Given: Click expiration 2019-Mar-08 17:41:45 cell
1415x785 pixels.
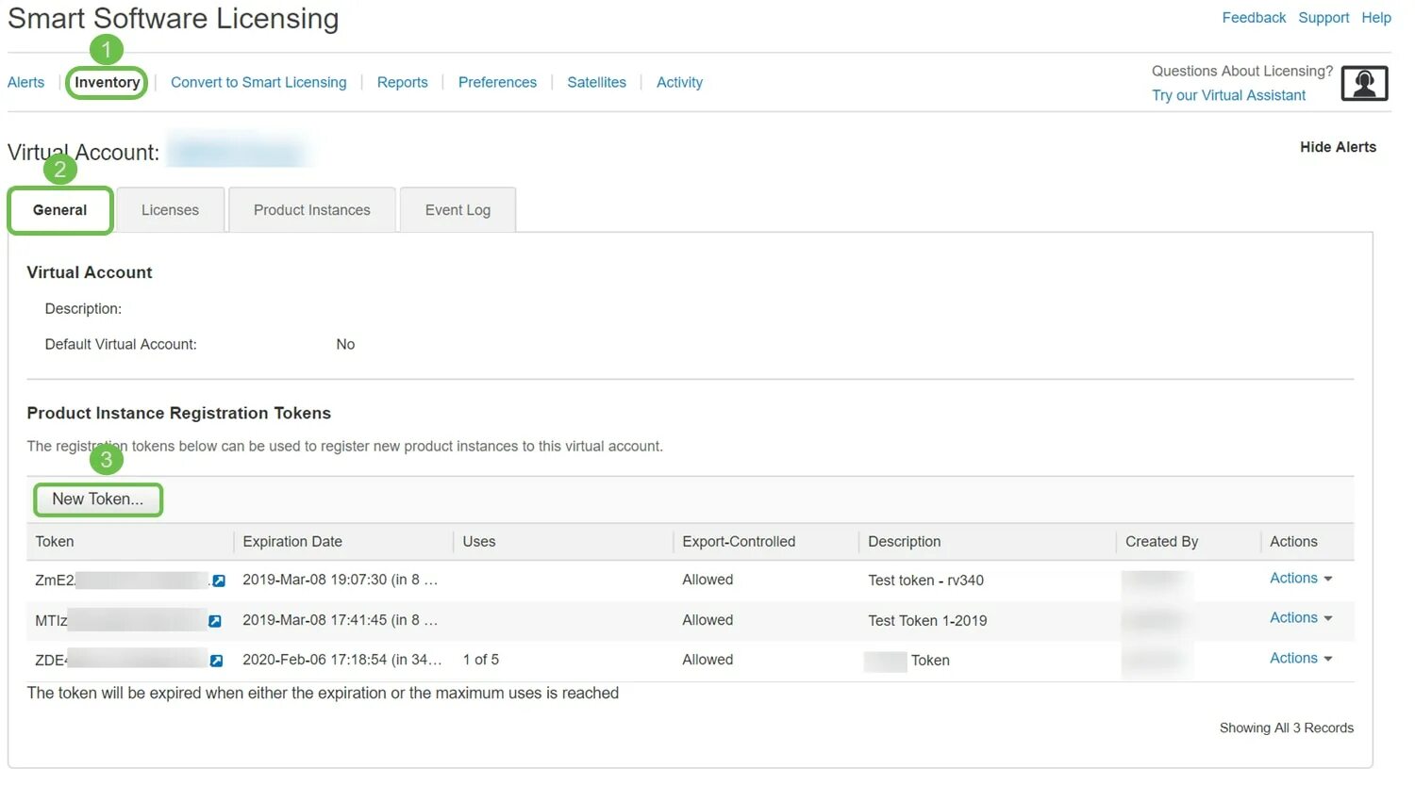Looking at the screenshot, I should point(340,621).
